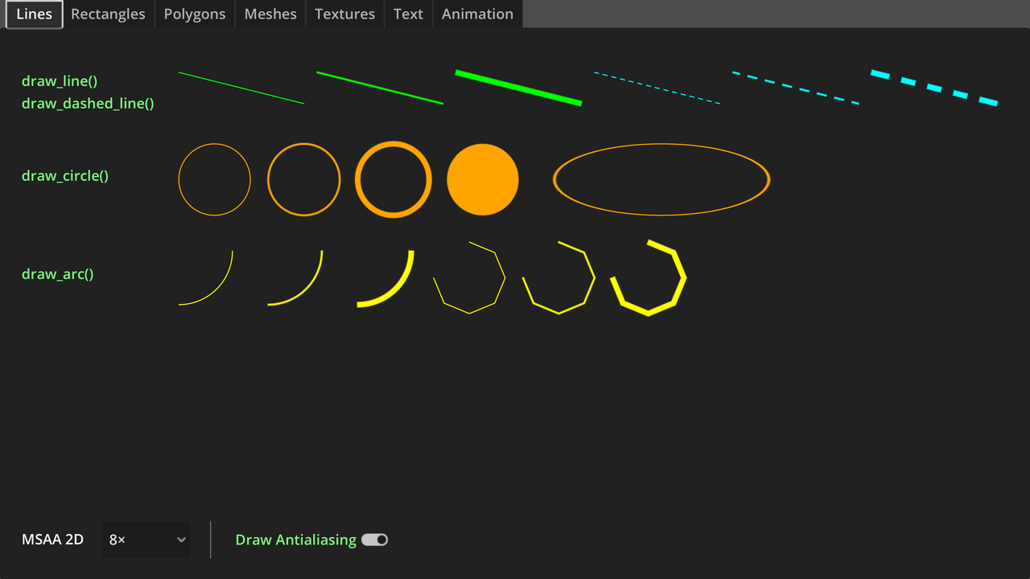The width and height of the screenshot is (1030, 579).
Task: Click the thin cyan dashed line
Action: pyautogui.click(x=657, y=86)
